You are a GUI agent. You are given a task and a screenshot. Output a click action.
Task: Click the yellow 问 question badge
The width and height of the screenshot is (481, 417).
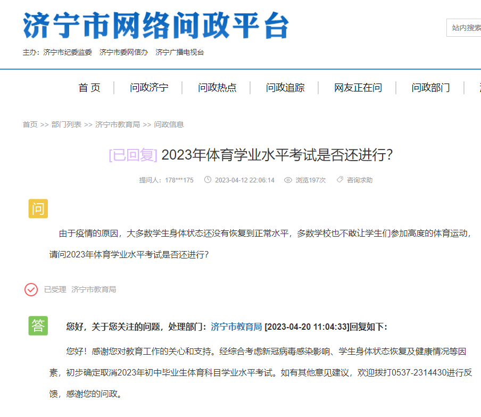point(38,209)
